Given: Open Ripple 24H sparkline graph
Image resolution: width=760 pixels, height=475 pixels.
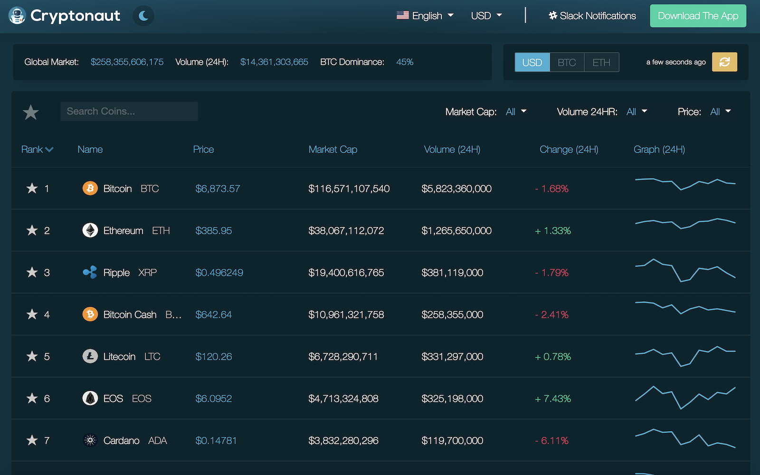Looking at the screenshot, I should 685,270.
